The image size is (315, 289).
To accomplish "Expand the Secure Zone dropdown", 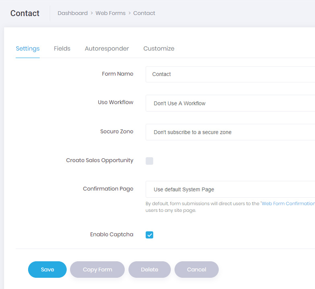I will 230,132.
